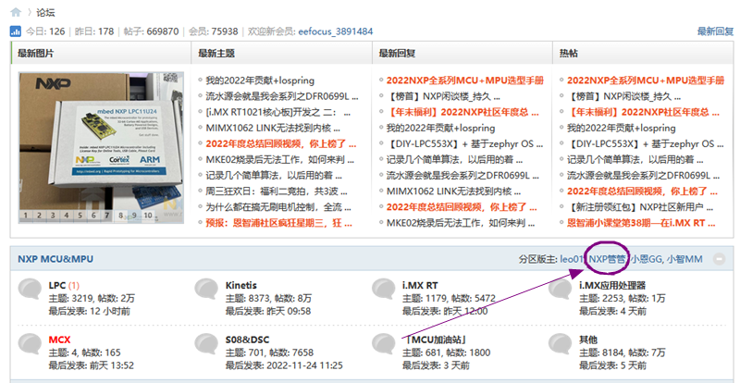Open the 其他 forum bubble icon

point(561,343)
